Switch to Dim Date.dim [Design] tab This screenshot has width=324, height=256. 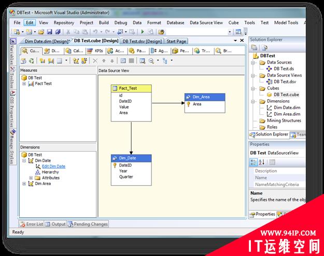click(x=47, y=41)
